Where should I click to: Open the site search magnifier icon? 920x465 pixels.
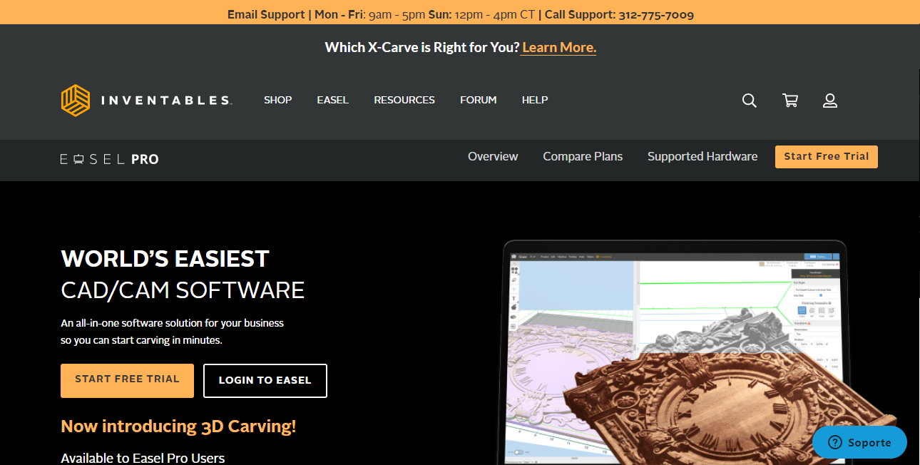749,101
